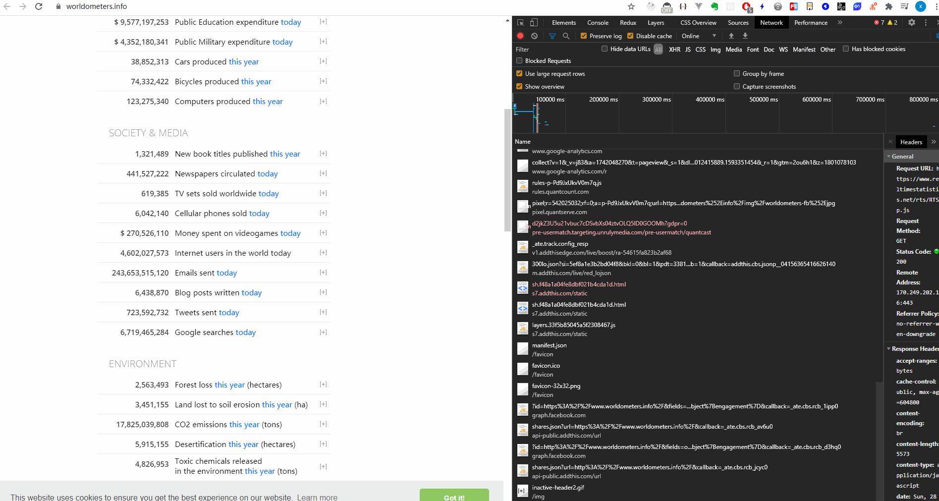Export HAR file with download arrow
Screen dimensions: 939x501
[x=745, y=36]
